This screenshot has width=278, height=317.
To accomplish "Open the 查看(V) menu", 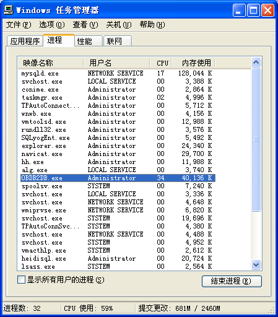I will (x=85, y=25).
